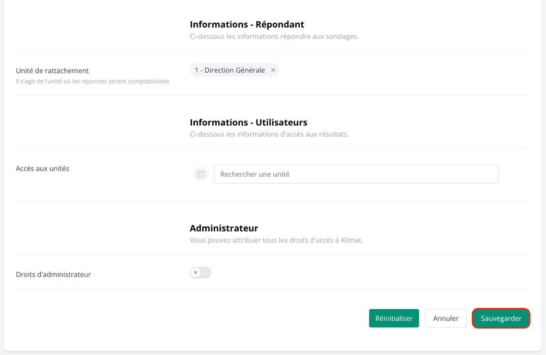Click the droits d'accès à Klimat description

coord(276,240)
